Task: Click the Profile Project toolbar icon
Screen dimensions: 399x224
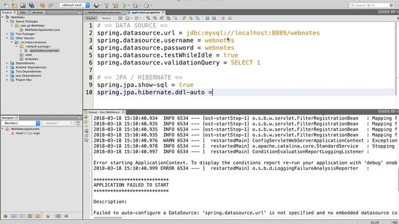Action: click(147, 5)
